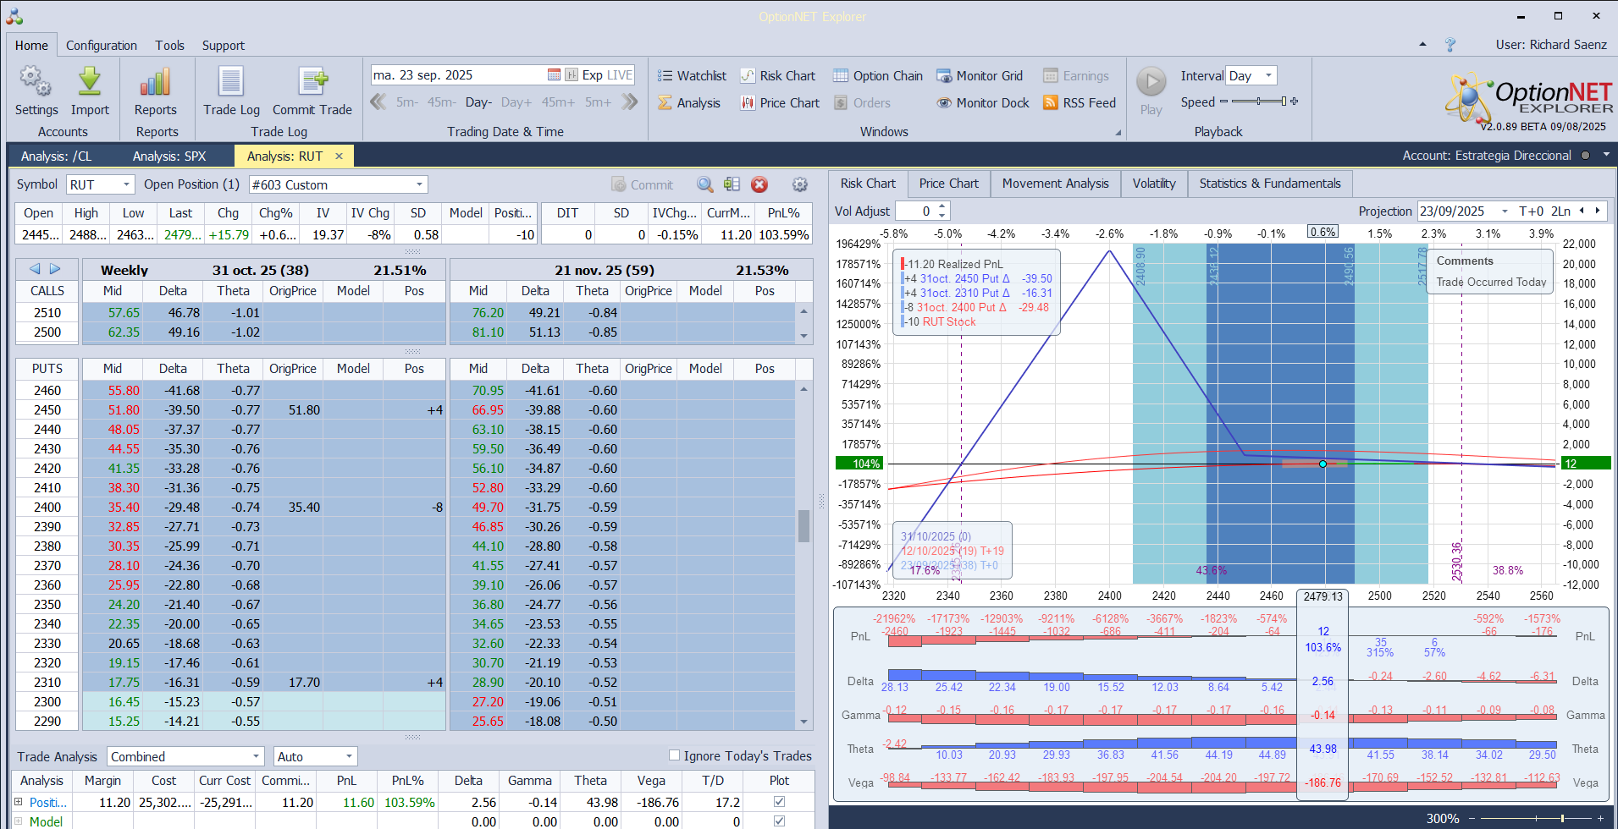
Task: Expand the Position analysis row
Action: click(x=18, y=801)
